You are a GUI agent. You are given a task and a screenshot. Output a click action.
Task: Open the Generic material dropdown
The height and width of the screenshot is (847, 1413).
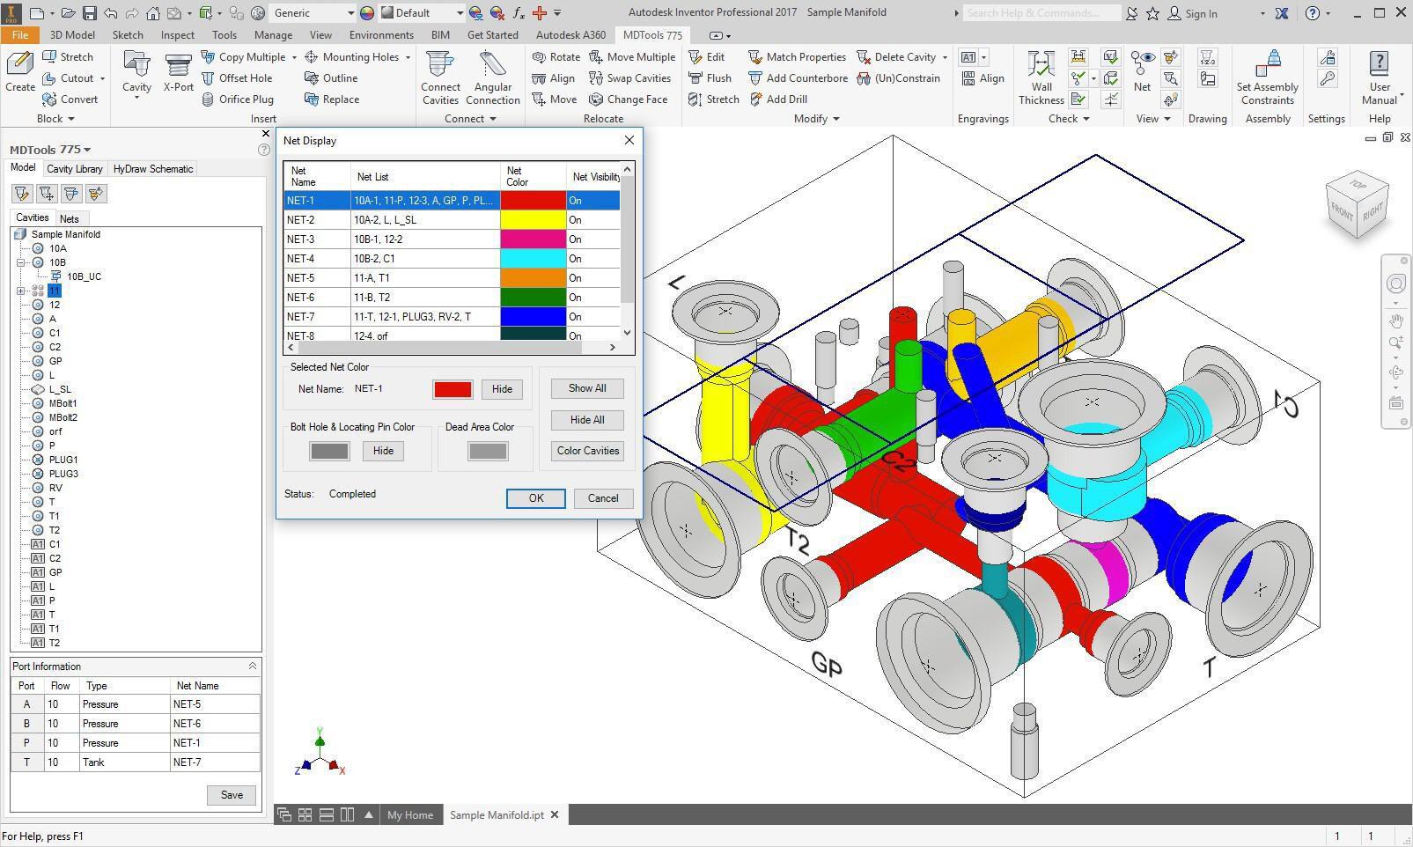(350, 13)
